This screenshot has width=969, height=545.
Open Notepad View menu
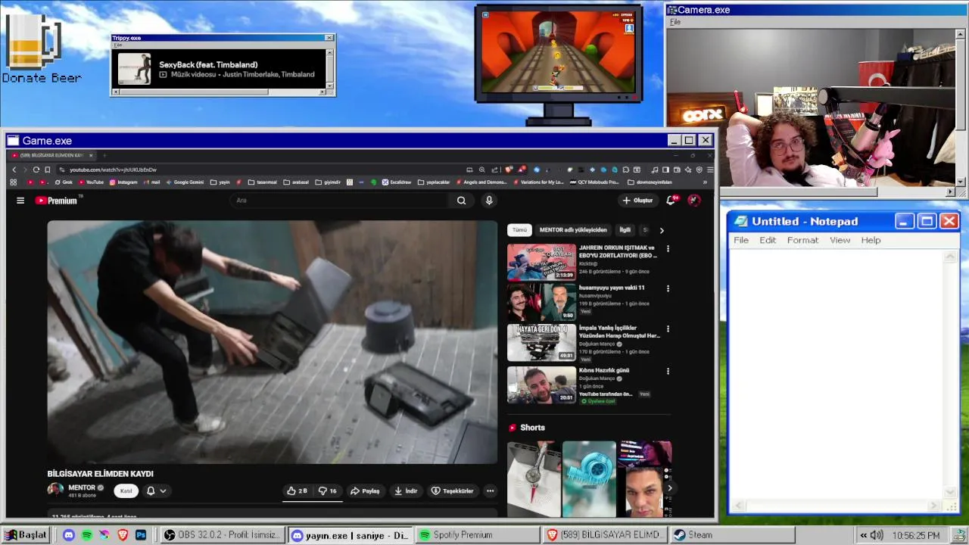[x=840, y=240]
